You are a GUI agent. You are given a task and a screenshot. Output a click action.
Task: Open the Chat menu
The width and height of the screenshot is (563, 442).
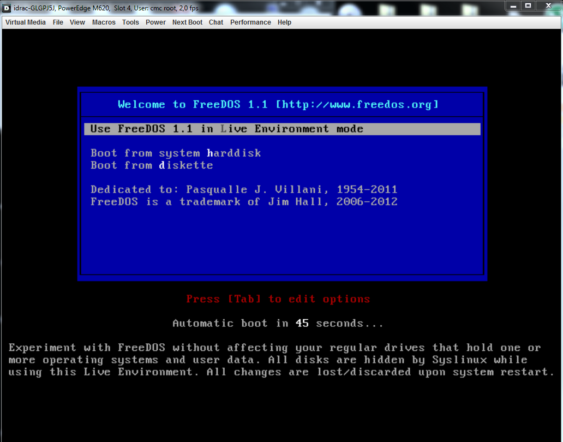[x=216, y=22]
